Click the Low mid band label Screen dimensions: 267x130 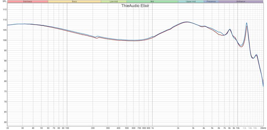114,2
